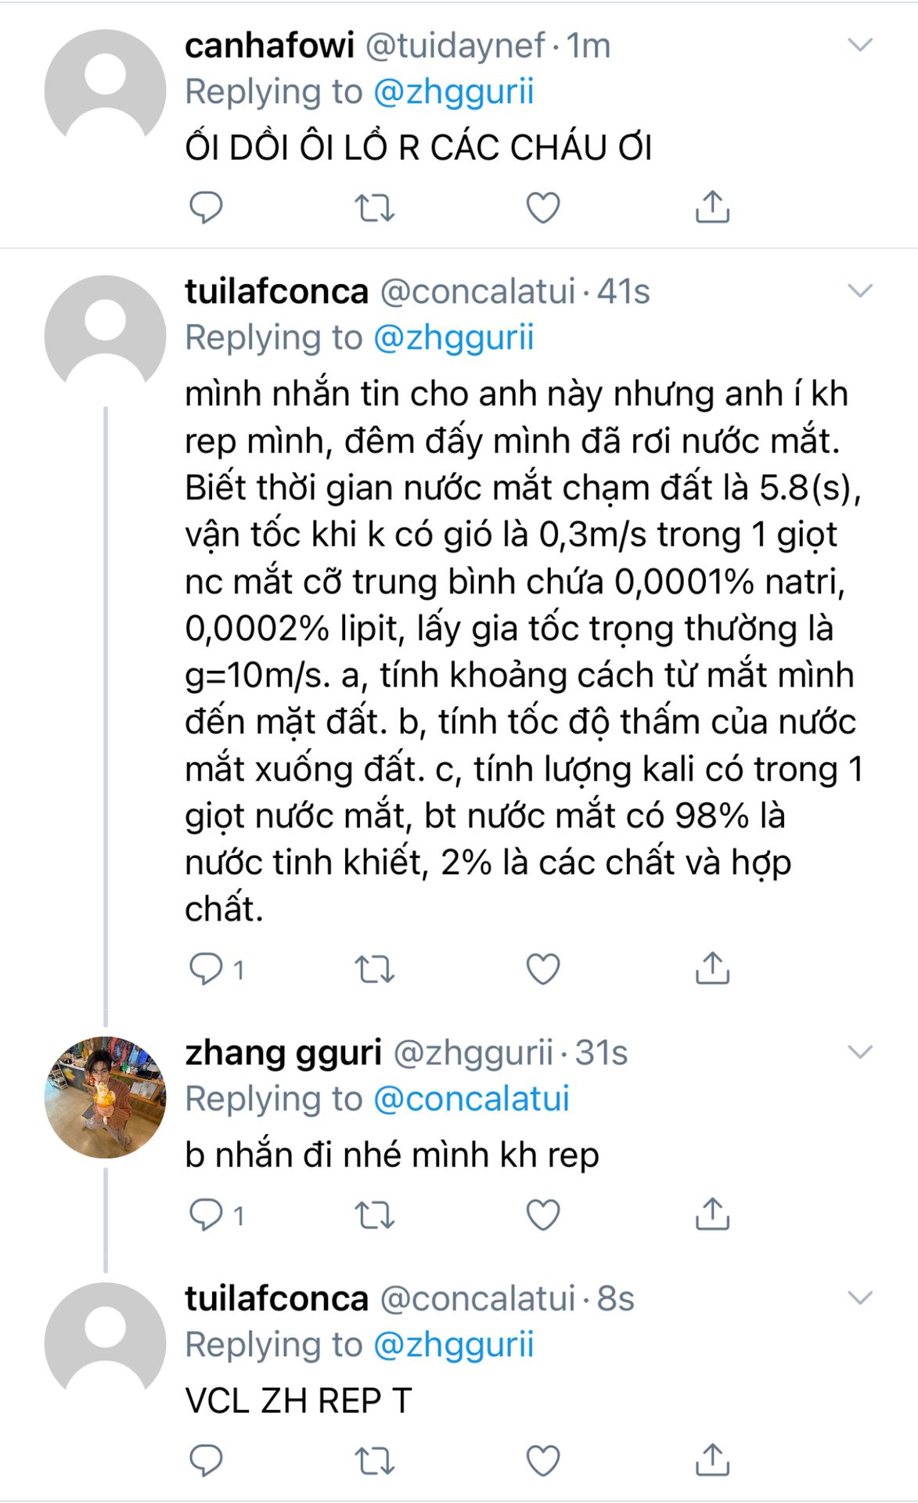The height and width of the screenshot is (1503, 918).
Task: Open the chevron menu on 'VCL ZH REP T' tweet
Action: click(x=860, y=1298)
